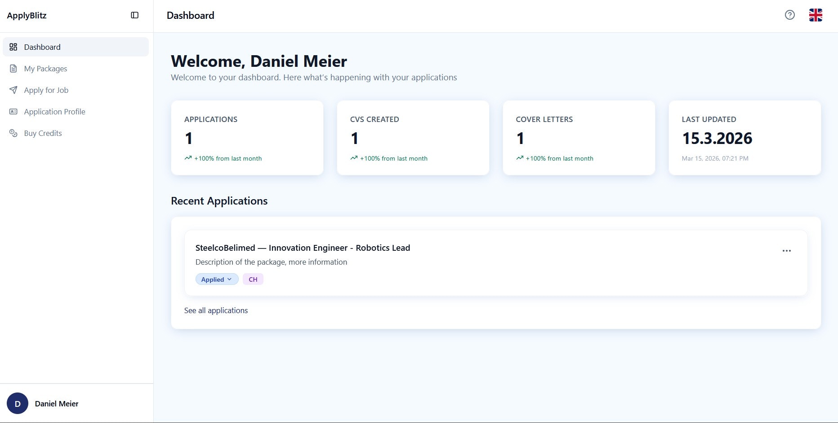
Task: Open Buy Credits page
Action: (76, 133)
